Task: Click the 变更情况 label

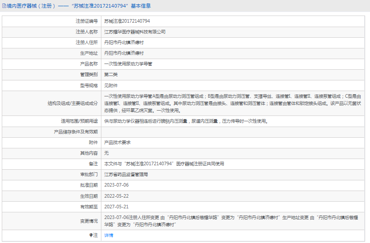Action: pyautogui.click(x=89, y=221)
